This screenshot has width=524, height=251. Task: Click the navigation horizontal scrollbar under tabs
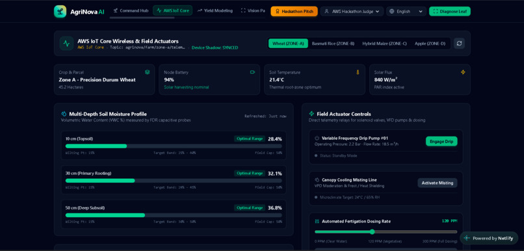pos(142,18)
